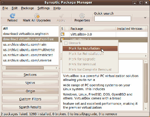Click the Apply checkmark icon

(x=61, y=16)
